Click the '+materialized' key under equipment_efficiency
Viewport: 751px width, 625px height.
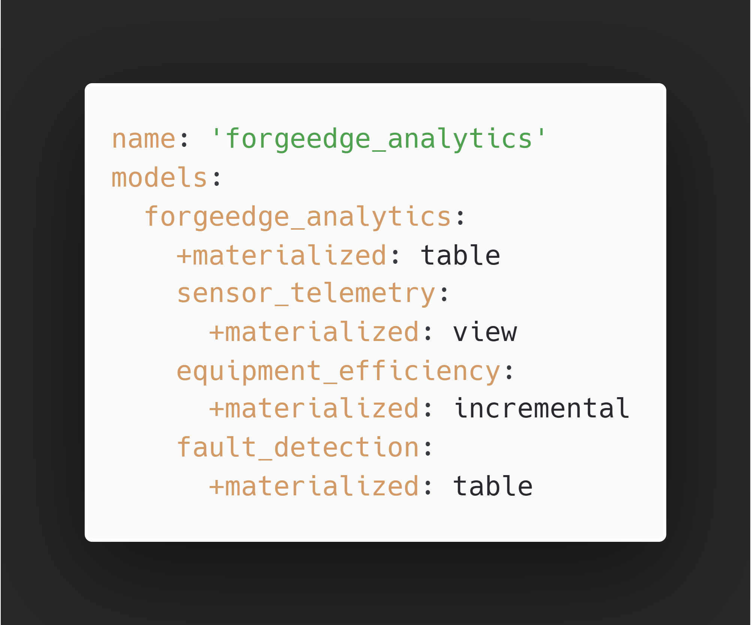click(x=314, y=408)
